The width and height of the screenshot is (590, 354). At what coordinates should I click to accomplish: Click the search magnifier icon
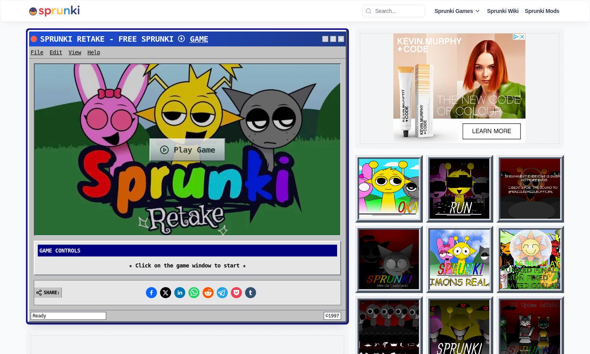(369, 11)
